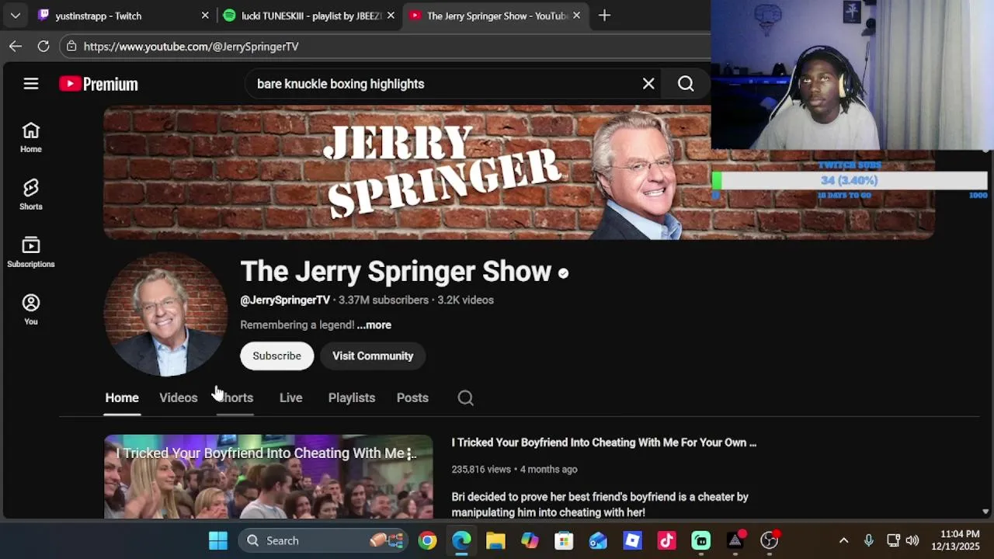The image size is (994, 559).
Task: Switch to the justinstrapp Twitch tab
Action: [x=123, y=16]
